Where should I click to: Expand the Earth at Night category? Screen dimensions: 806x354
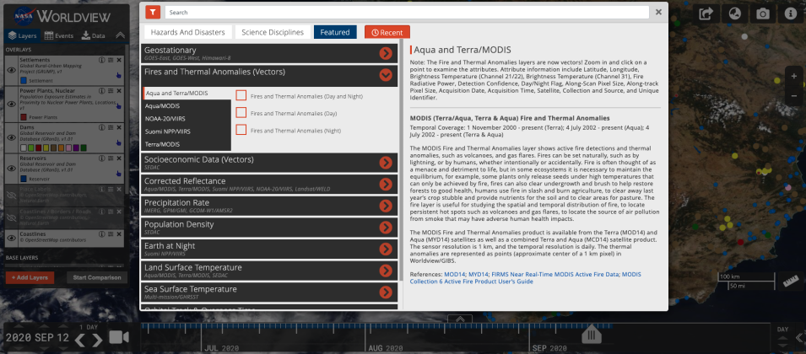coord(386,249)
